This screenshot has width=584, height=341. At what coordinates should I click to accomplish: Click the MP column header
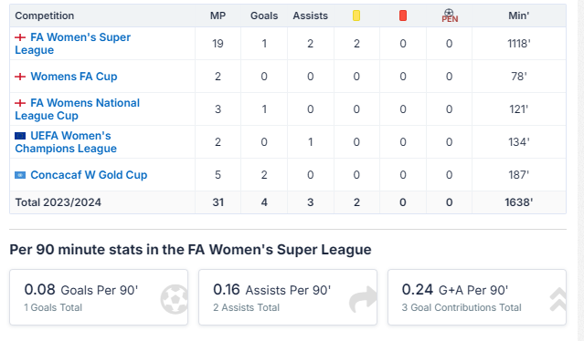point(218,15)
